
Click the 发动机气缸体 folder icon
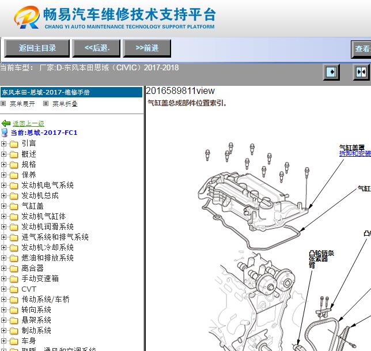(x=14, y=217)
